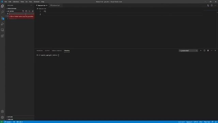Open errors and warnings count in status bar
Viewport: 218px width, 123px height.
coord(20,122)
